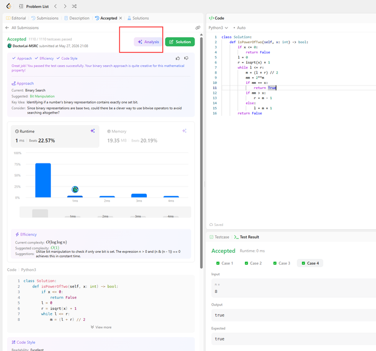Switch to the Submissions tab
Screen dimensions: 376x351
point(45,18)
